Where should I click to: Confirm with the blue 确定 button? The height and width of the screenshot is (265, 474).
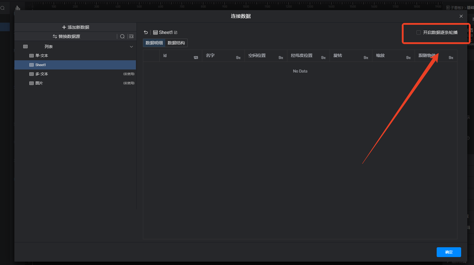click(x=449, y=252)
